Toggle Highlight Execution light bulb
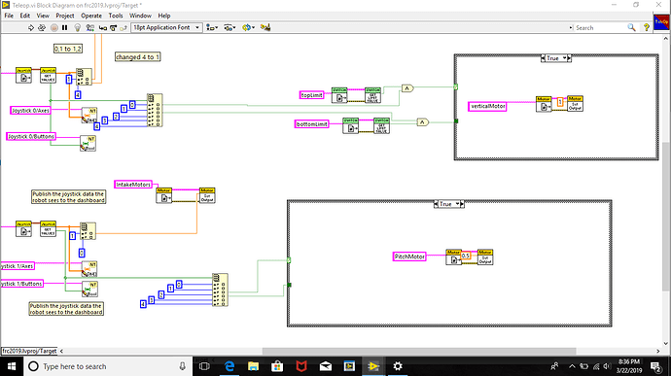This screenshot has height=376, width=671. coord(78,27)
